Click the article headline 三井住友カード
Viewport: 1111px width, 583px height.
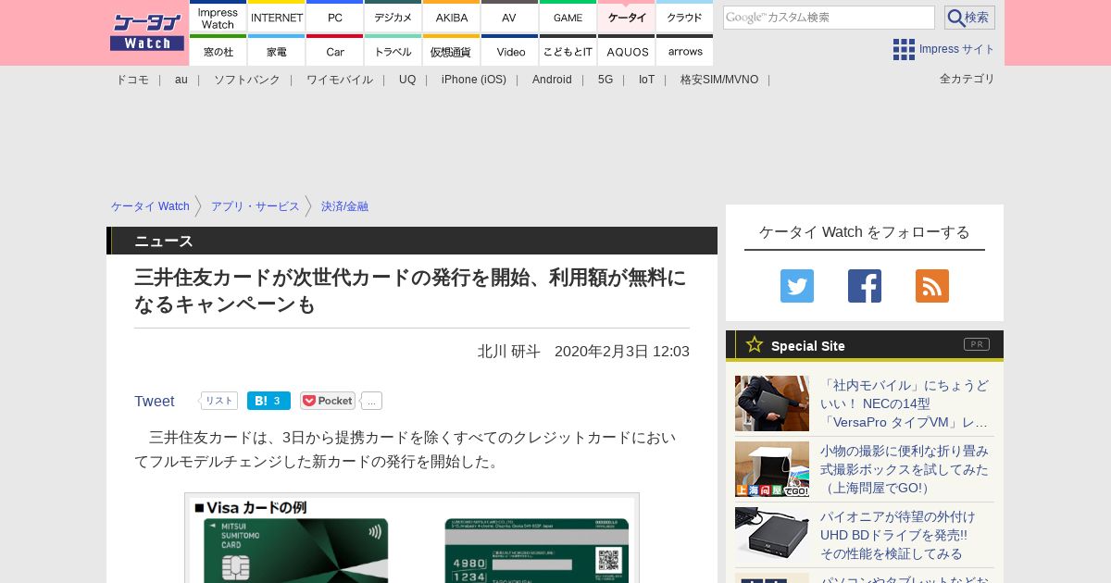coord(411,291)
